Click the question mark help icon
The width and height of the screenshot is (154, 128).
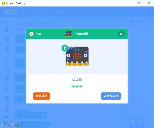[x=31, y=34]
